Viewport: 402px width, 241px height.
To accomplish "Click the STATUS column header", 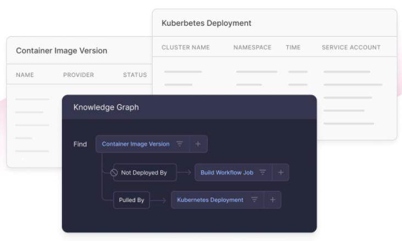I will point(135,75).
